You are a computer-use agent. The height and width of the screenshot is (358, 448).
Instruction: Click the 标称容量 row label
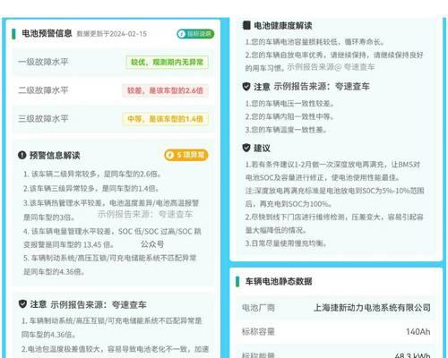point(258,331)
